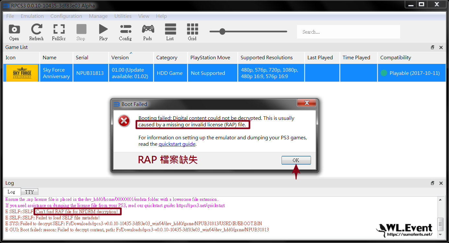The height and width of the screenshot is (243, 449).
Task: Click the Log scrollbar down arrow
Action: click(x=441, y=235)
